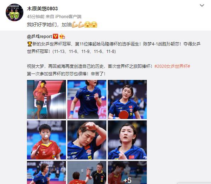Open the high-five with coach photo
The height and width of the screenshot is (184, 211).
(x=87, y=172)
